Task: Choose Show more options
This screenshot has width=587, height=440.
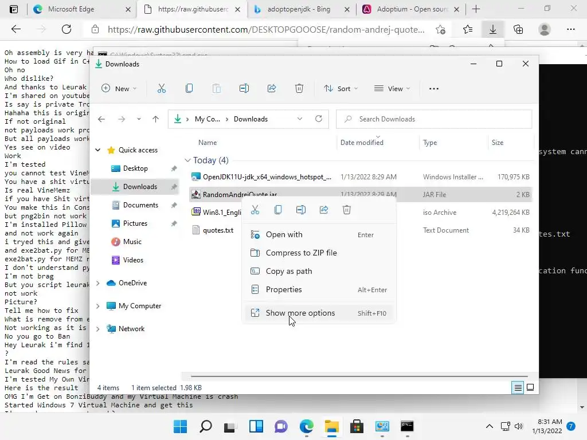Action: tap(319, 313)
